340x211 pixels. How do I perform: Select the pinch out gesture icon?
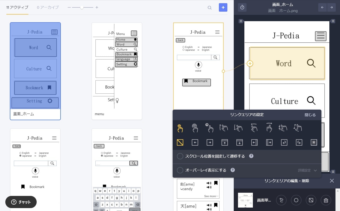click(298, 128)
